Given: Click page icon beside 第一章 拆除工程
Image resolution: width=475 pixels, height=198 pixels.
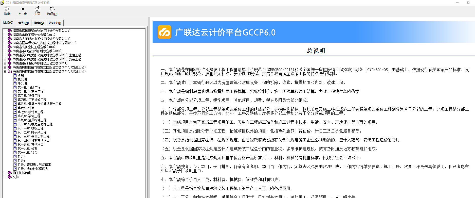Looking at the screenshot, I should pyautogui.click(x=15, y=88).
